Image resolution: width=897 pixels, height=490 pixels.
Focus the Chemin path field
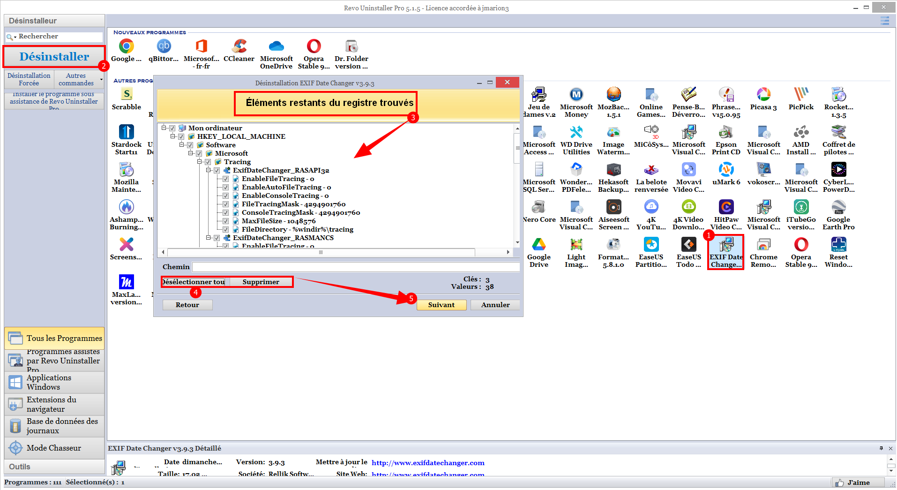point(356,267)
